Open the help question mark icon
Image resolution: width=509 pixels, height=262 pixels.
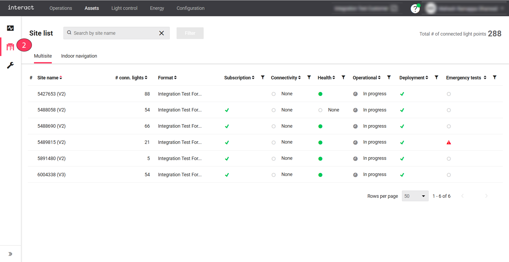414,9
